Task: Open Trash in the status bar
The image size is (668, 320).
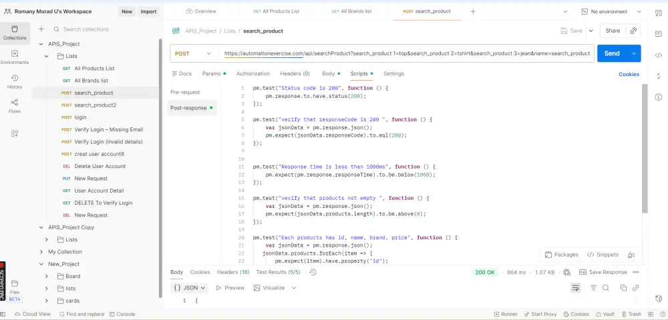Action: 631,314
